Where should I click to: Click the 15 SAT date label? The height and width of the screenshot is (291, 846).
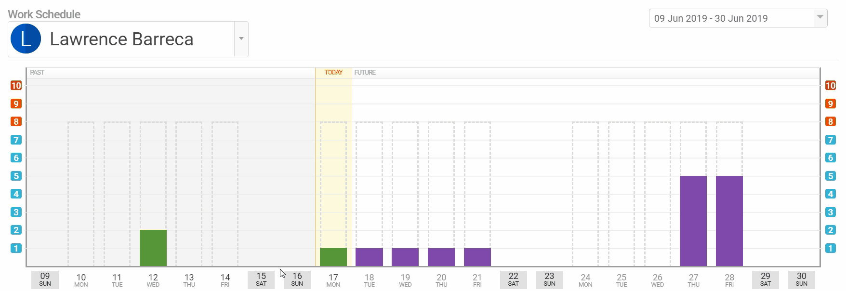261,279
